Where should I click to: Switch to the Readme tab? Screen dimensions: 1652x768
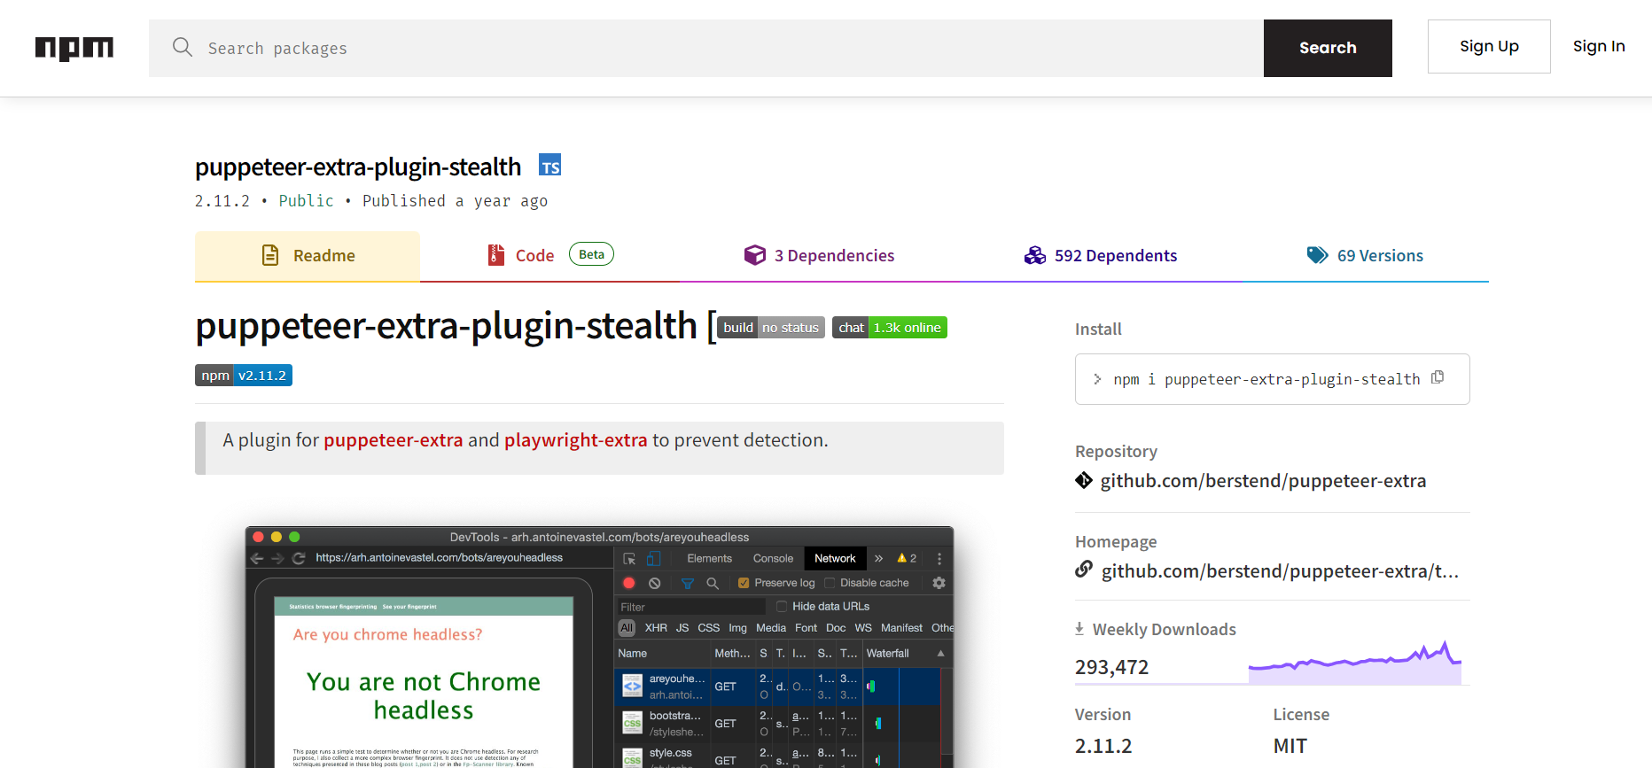tap(308, 256)
